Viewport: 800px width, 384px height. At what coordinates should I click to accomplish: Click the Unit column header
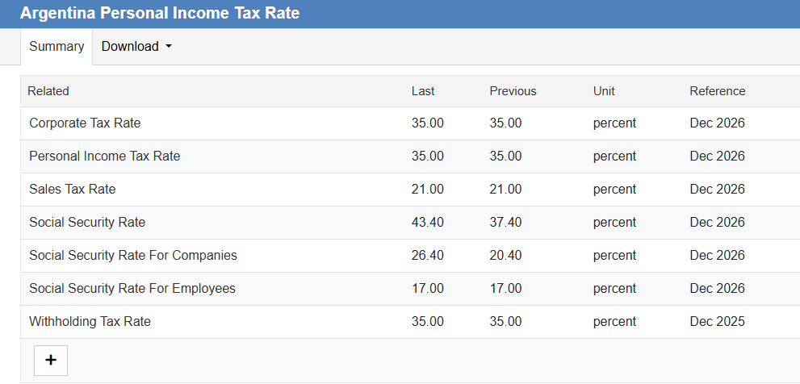(604, 91)
